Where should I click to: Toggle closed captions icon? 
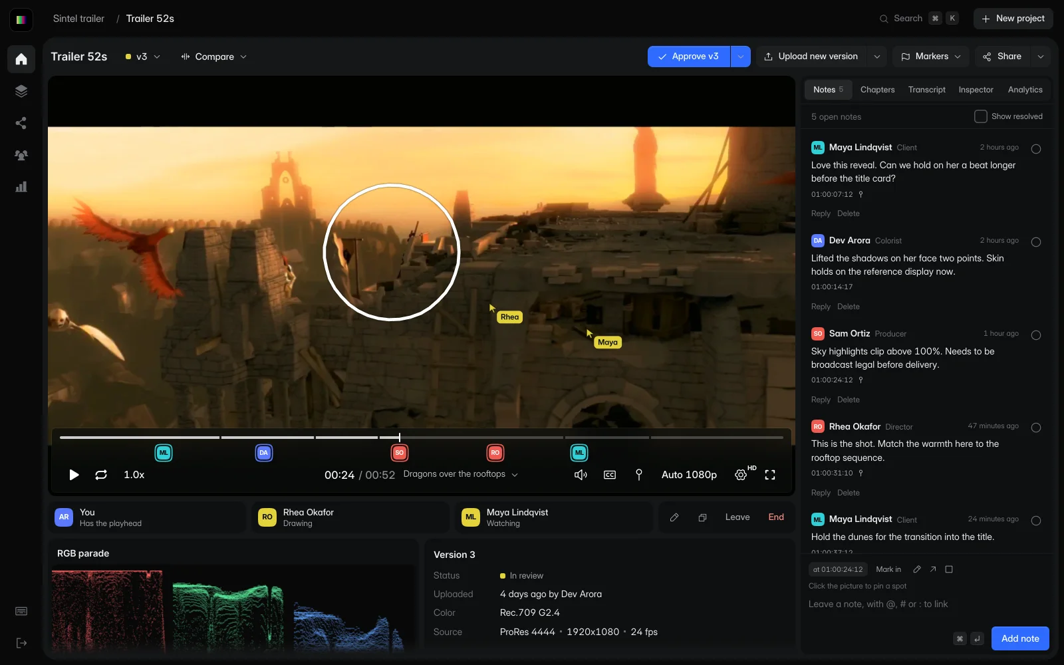[x=610, y=475]
